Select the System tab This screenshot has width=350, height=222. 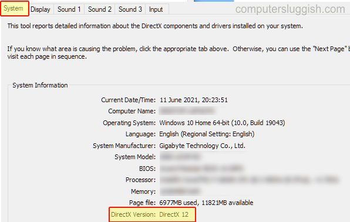coord(14,9)
